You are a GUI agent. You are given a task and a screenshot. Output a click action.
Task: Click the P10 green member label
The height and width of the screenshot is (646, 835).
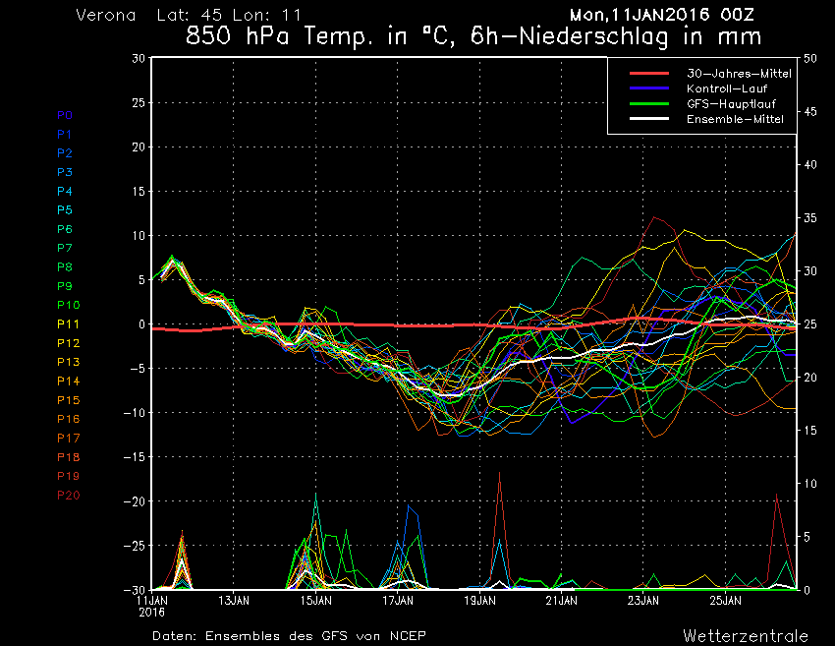(68, 305)
